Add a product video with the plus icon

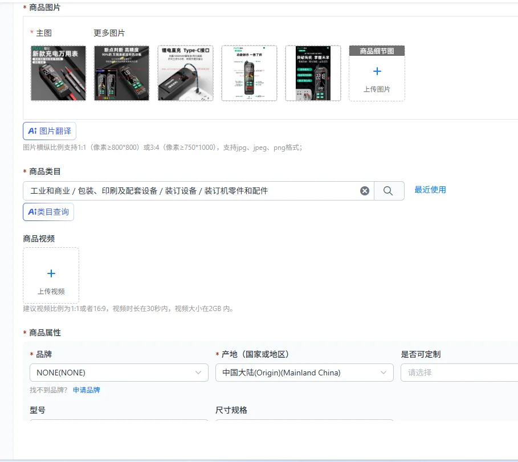[51, 273]
